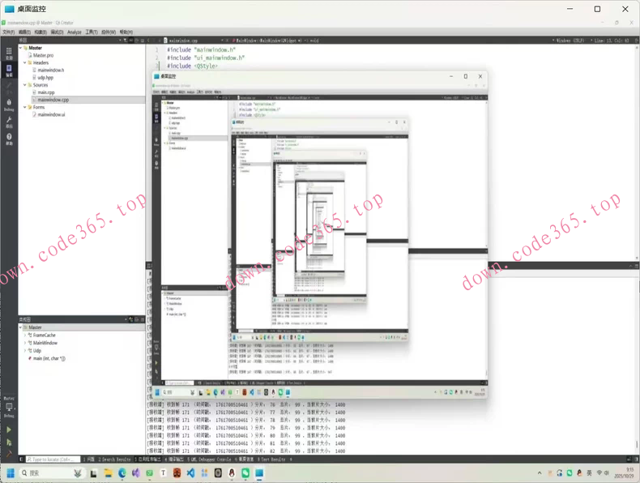Open Visual Studio Code from the taskbar
This screenshot has height=483, width=640.
click(190, 472)
